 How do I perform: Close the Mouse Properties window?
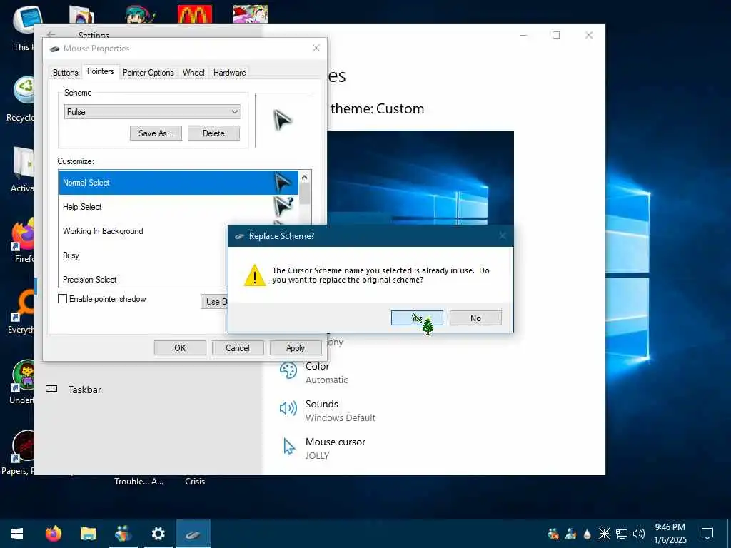pos(316,48)
